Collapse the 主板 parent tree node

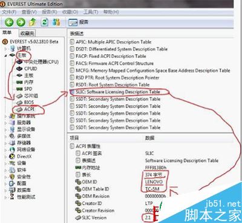(5, 55)
